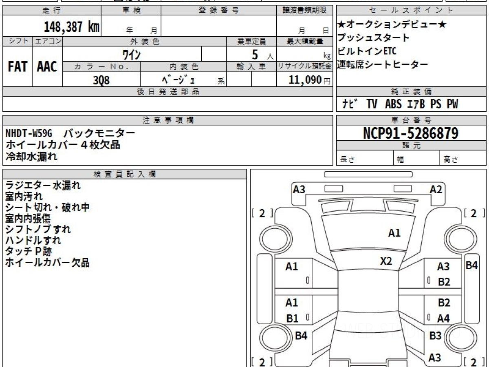Select the 純正装備 heading
Screen dimensions: 489x367
pyautogui.click(x=411, y=92)
